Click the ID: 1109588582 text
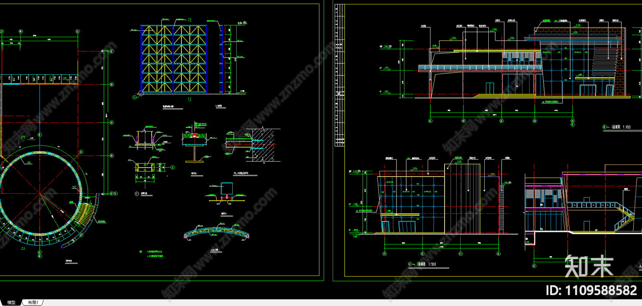Image resolution: width=642 pixels, height=306 pixels. tap(591, 290)
